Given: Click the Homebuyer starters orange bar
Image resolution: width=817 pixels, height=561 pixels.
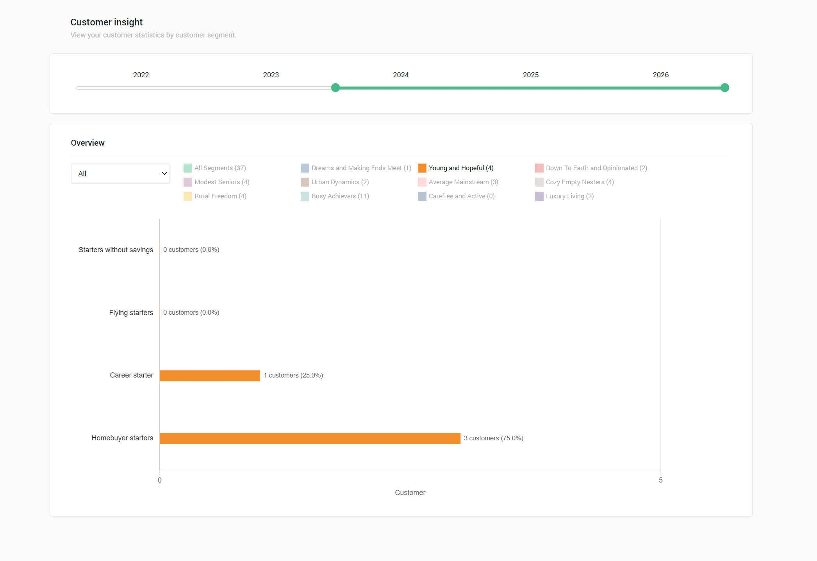Looking at the screenshot, I should [310, 438].
